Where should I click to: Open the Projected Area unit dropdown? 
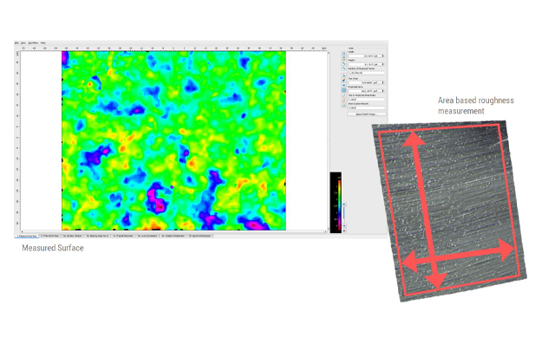(x=378, y=91)
